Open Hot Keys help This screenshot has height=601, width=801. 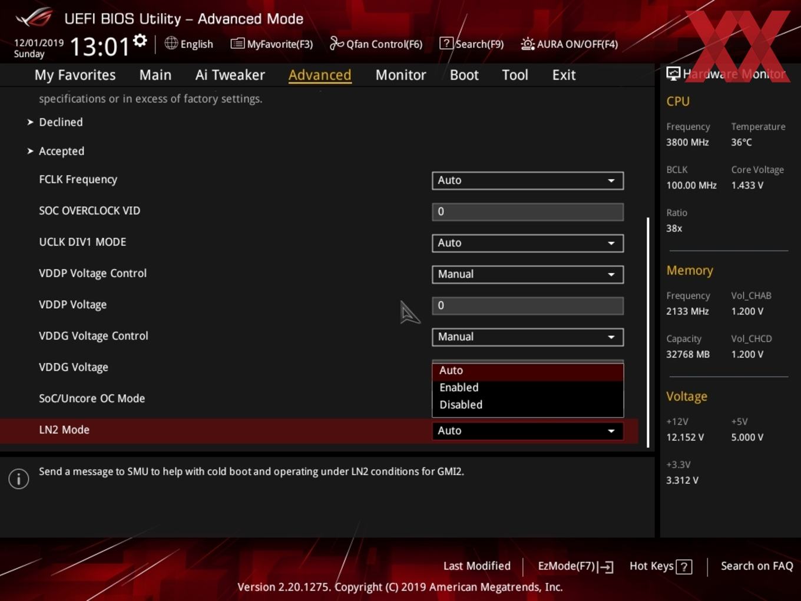coord(660,566)
